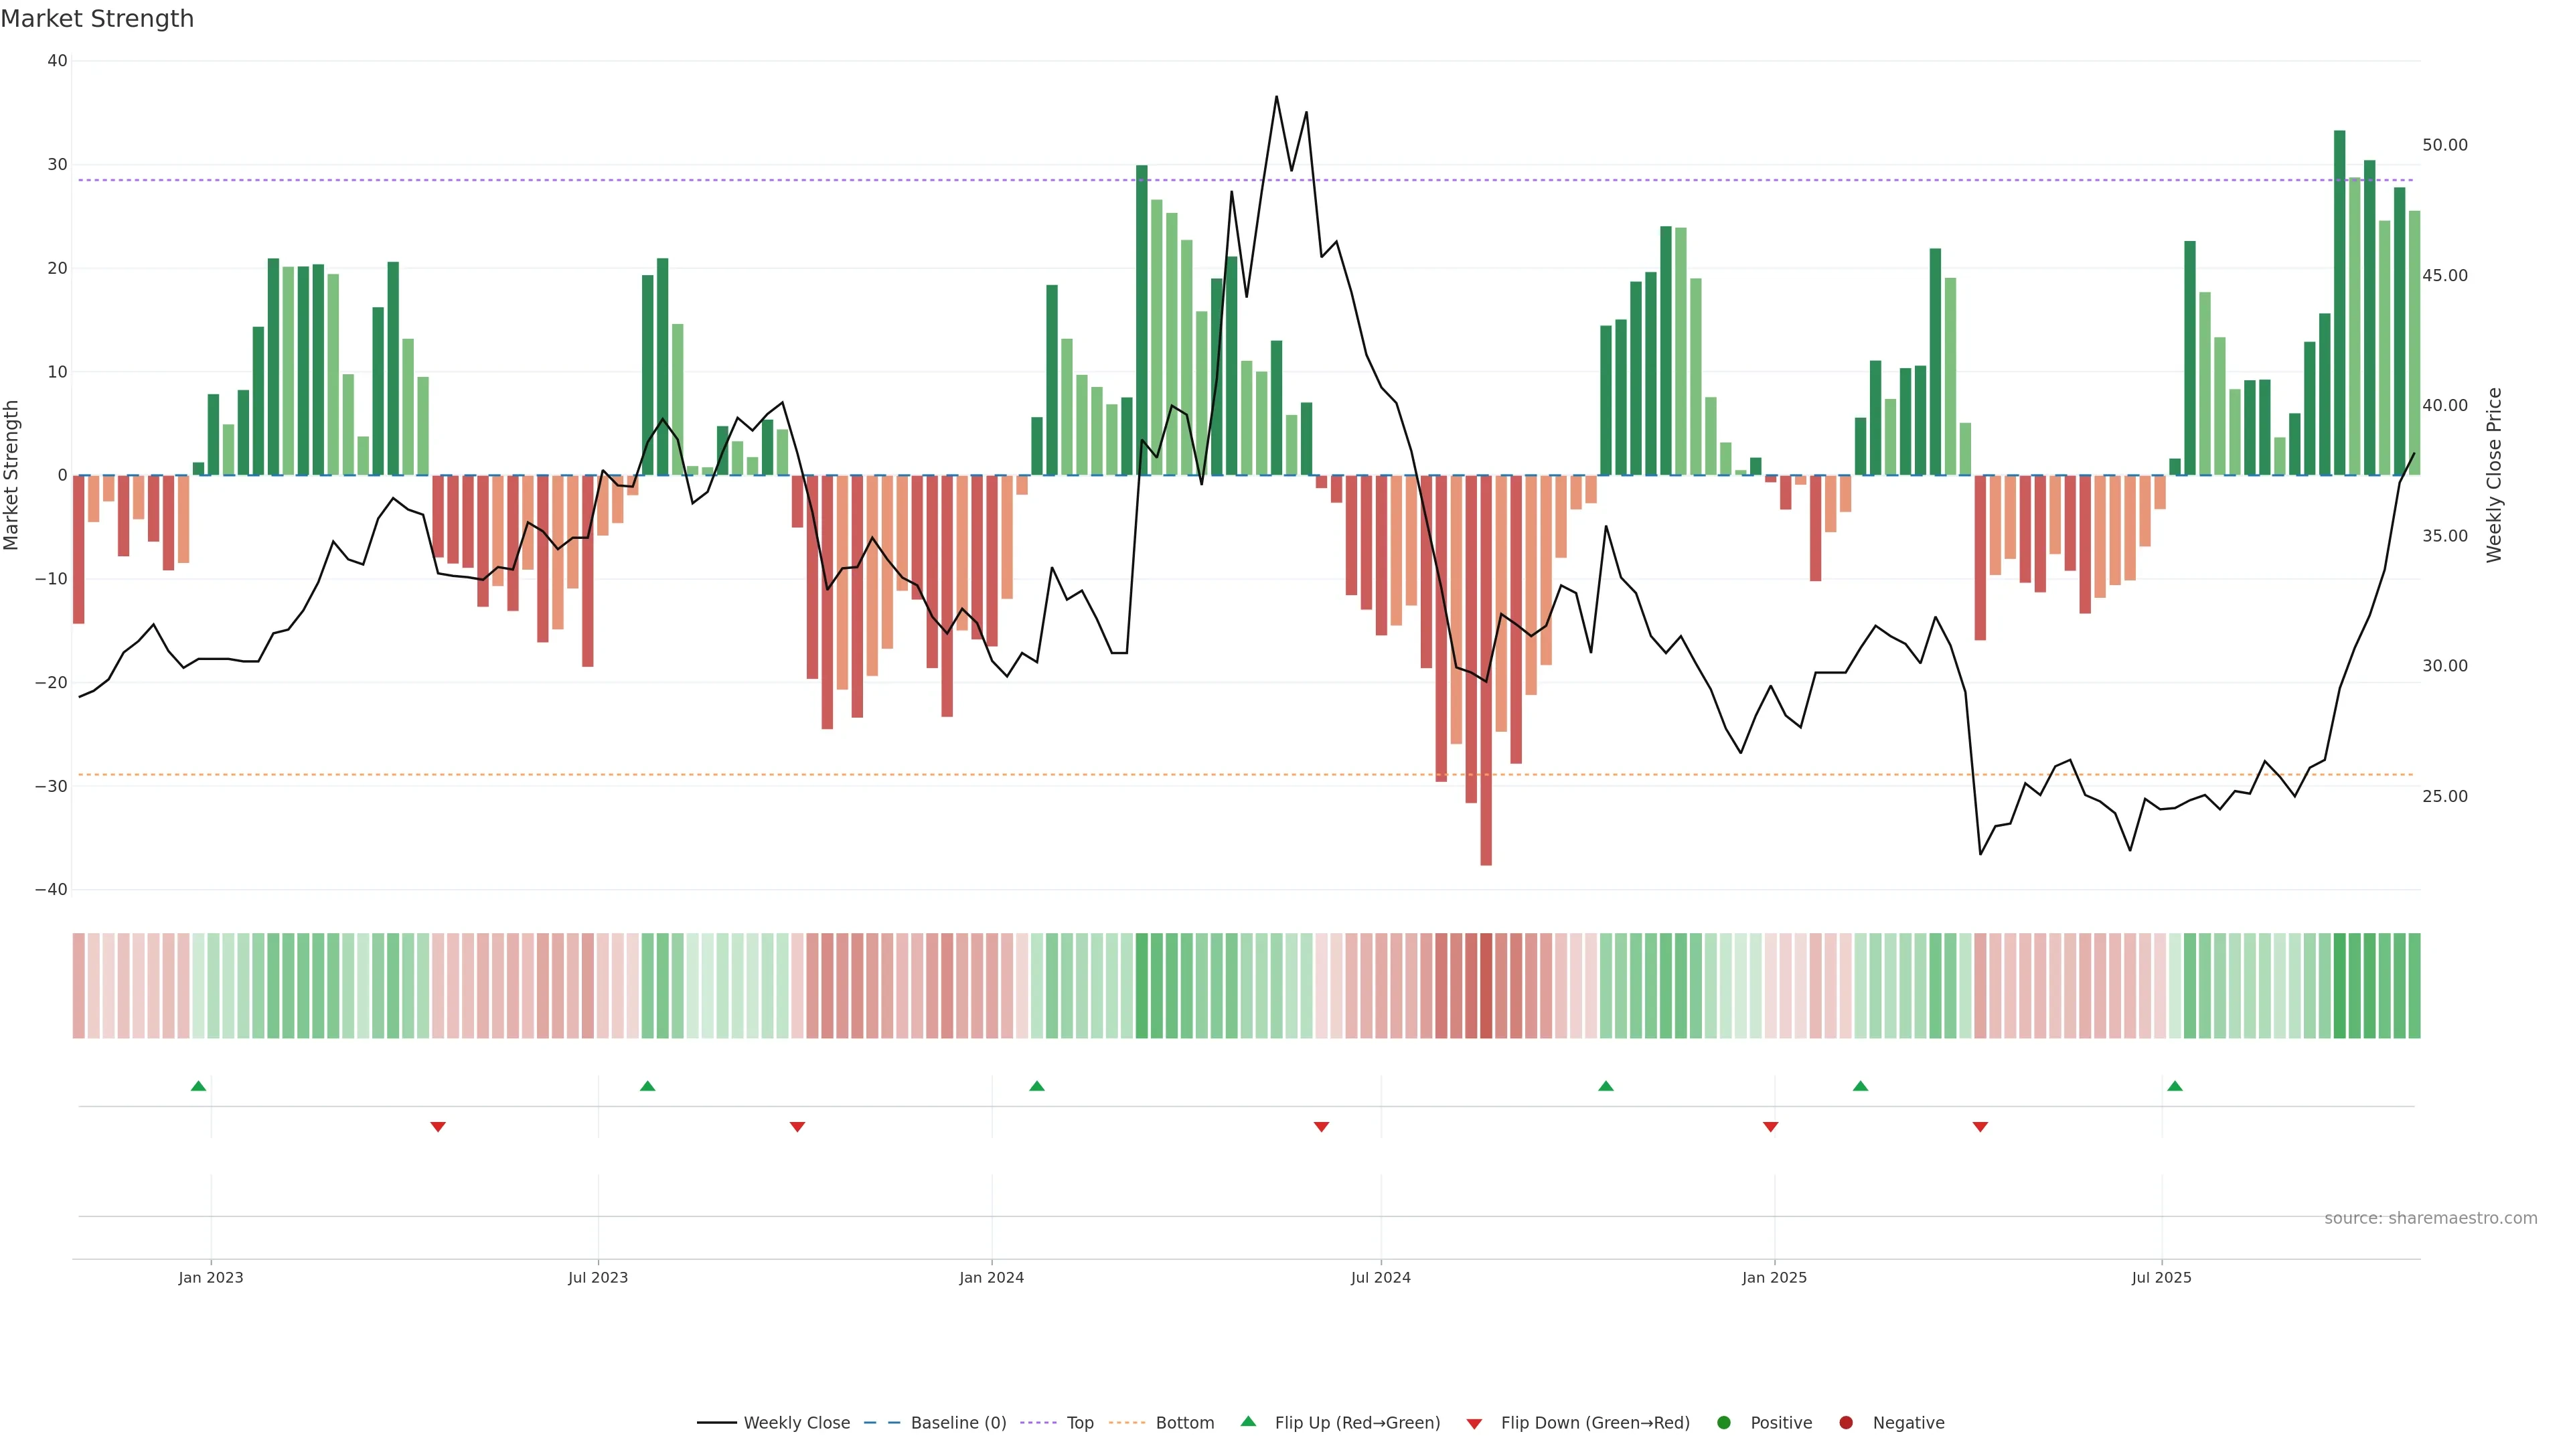Viewport: 2571px width, 1446px height.
Task: Click the last flip-up triangle near Jul 2025
Action: 2175,1086
